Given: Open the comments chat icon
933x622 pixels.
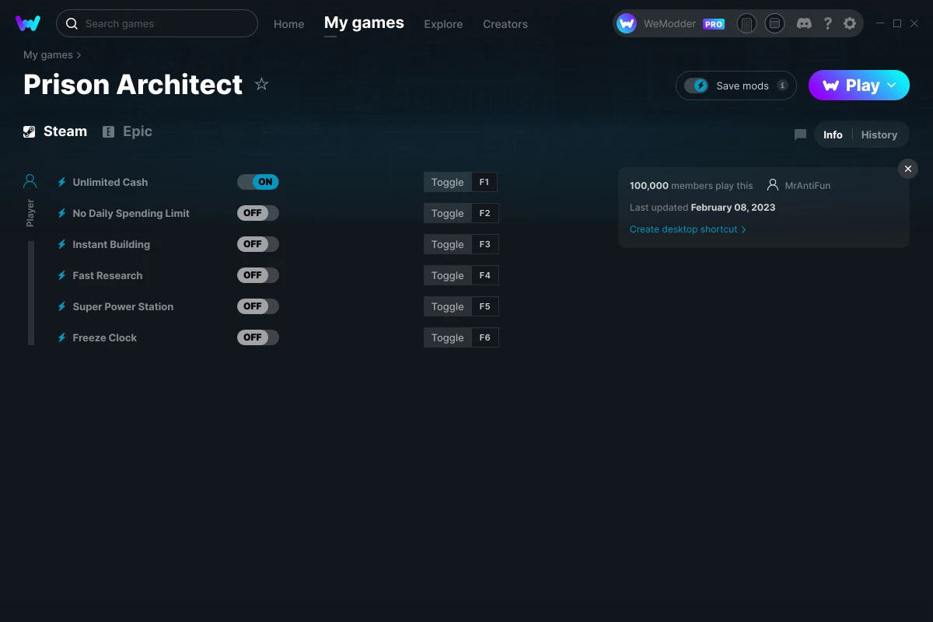Looking at the screenshot, I should click(x=800, y=135).
